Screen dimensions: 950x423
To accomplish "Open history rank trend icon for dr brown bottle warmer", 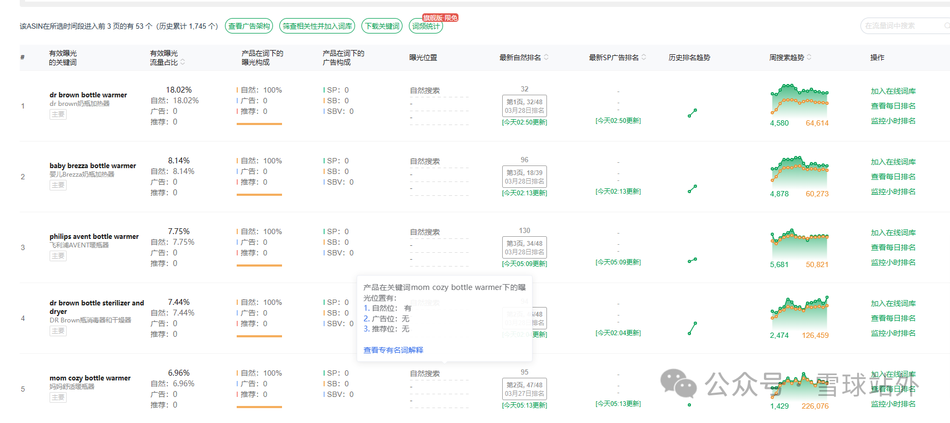I will point(692,113).
